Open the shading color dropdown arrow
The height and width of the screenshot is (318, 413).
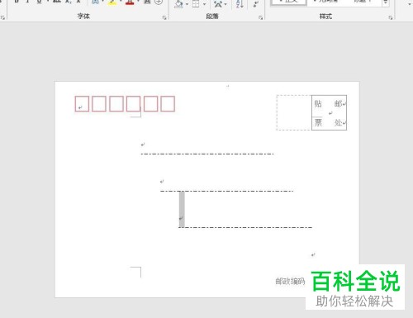(x=188, y=4)
